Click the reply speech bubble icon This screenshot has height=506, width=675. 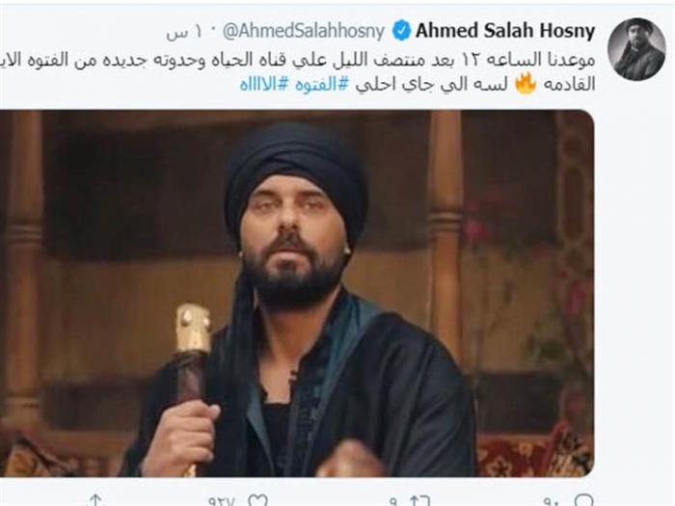click(583, 501)
